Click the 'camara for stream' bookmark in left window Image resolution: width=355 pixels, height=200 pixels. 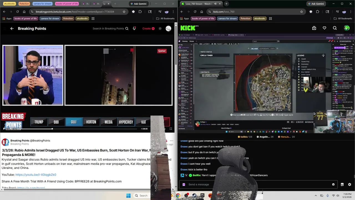[x=50, y=19]
